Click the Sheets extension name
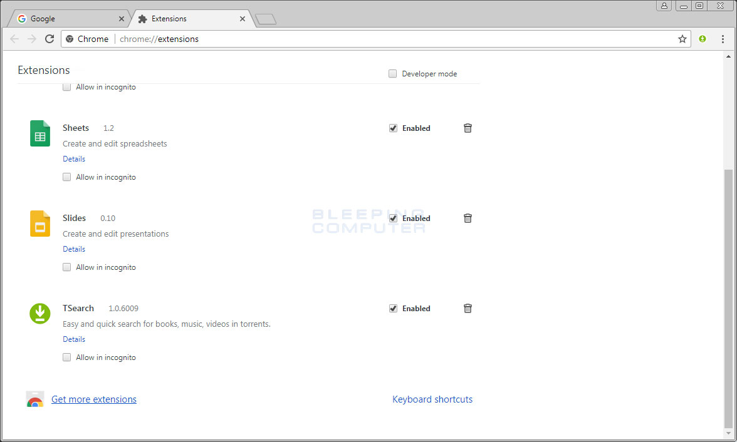Viewport: 737px width, 442px height. 76,128
